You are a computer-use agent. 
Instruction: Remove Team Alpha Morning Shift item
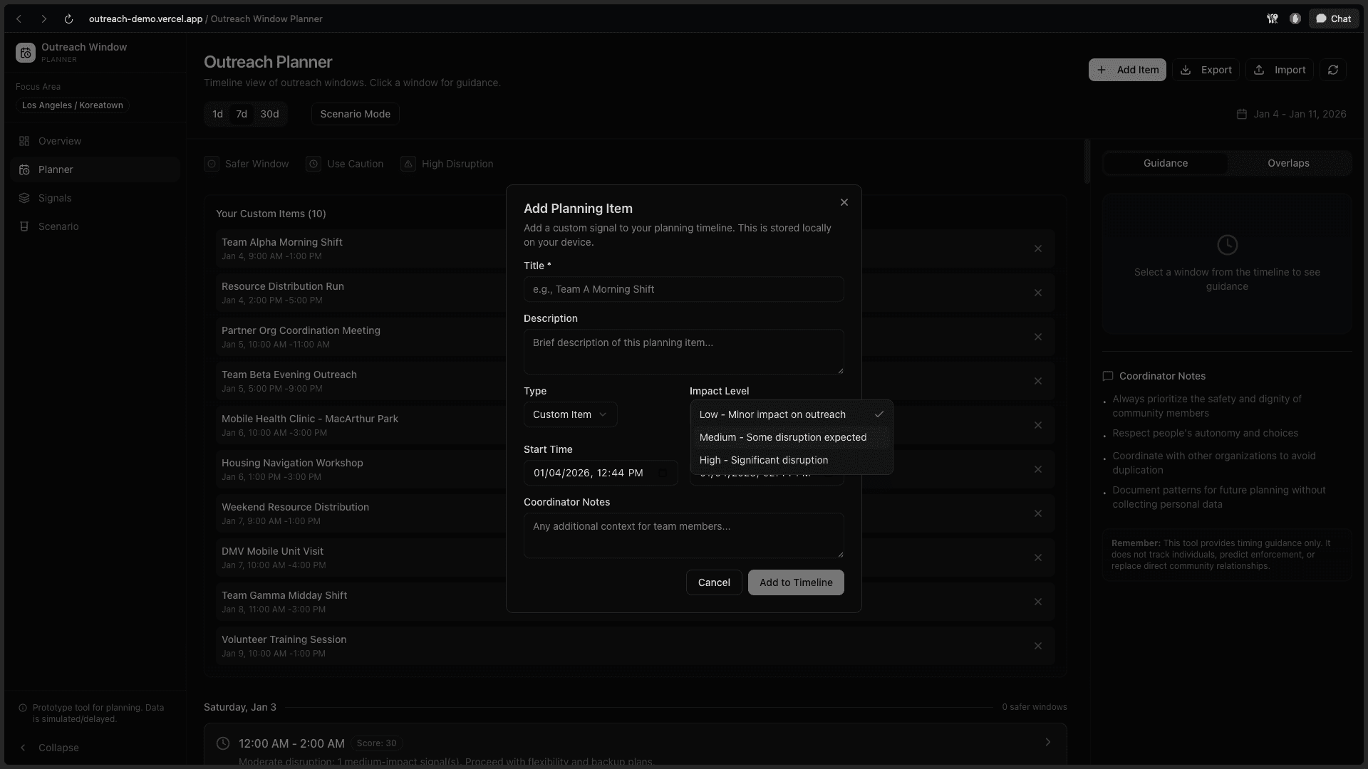point(1037,249)
